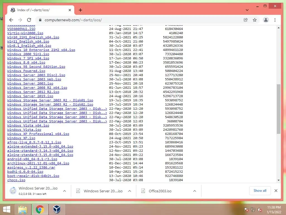This screenshot has width=286, height=215.
Task: Click the forward navigation arrow
Action: (20, 20)
